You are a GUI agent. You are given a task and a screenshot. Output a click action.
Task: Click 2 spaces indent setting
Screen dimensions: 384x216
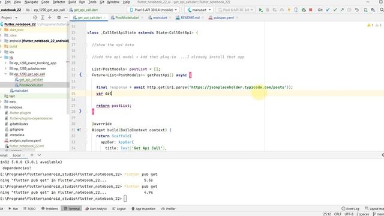coord(362,214)
